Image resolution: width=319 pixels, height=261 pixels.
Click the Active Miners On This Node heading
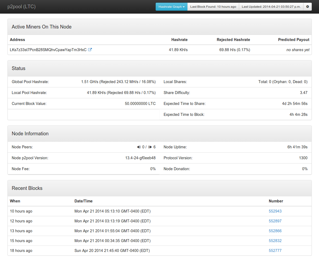pyautogui.click(x=41, y=27)
